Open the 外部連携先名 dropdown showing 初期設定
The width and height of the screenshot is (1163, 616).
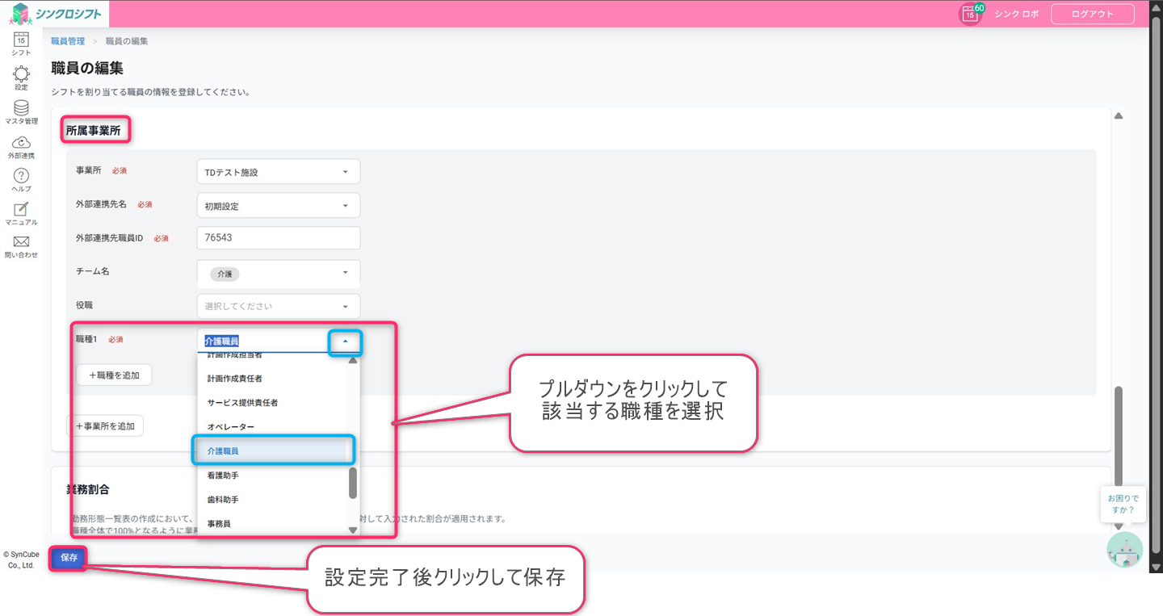[279, 206]
